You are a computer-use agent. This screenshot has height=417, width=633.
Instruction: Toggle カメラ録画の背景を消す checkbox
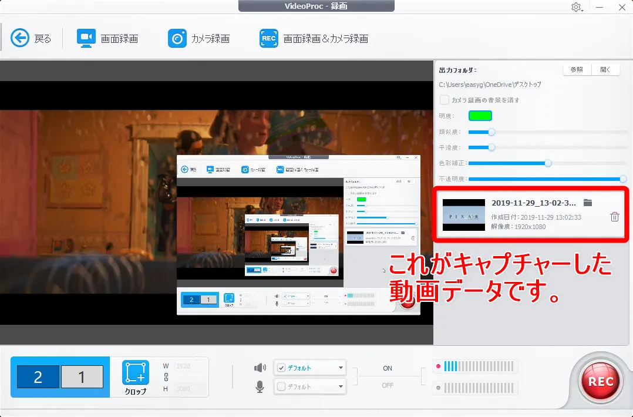[x=444, y=100]
